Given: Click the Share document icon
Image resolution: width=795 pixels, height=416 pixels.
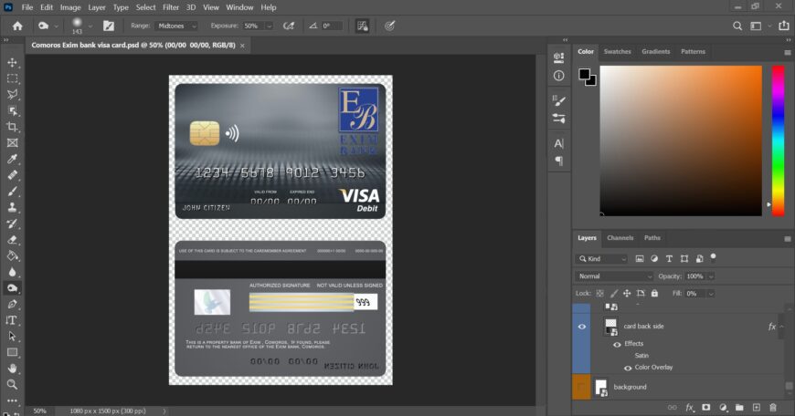Looking at the screenshot, I should (784, 26).
